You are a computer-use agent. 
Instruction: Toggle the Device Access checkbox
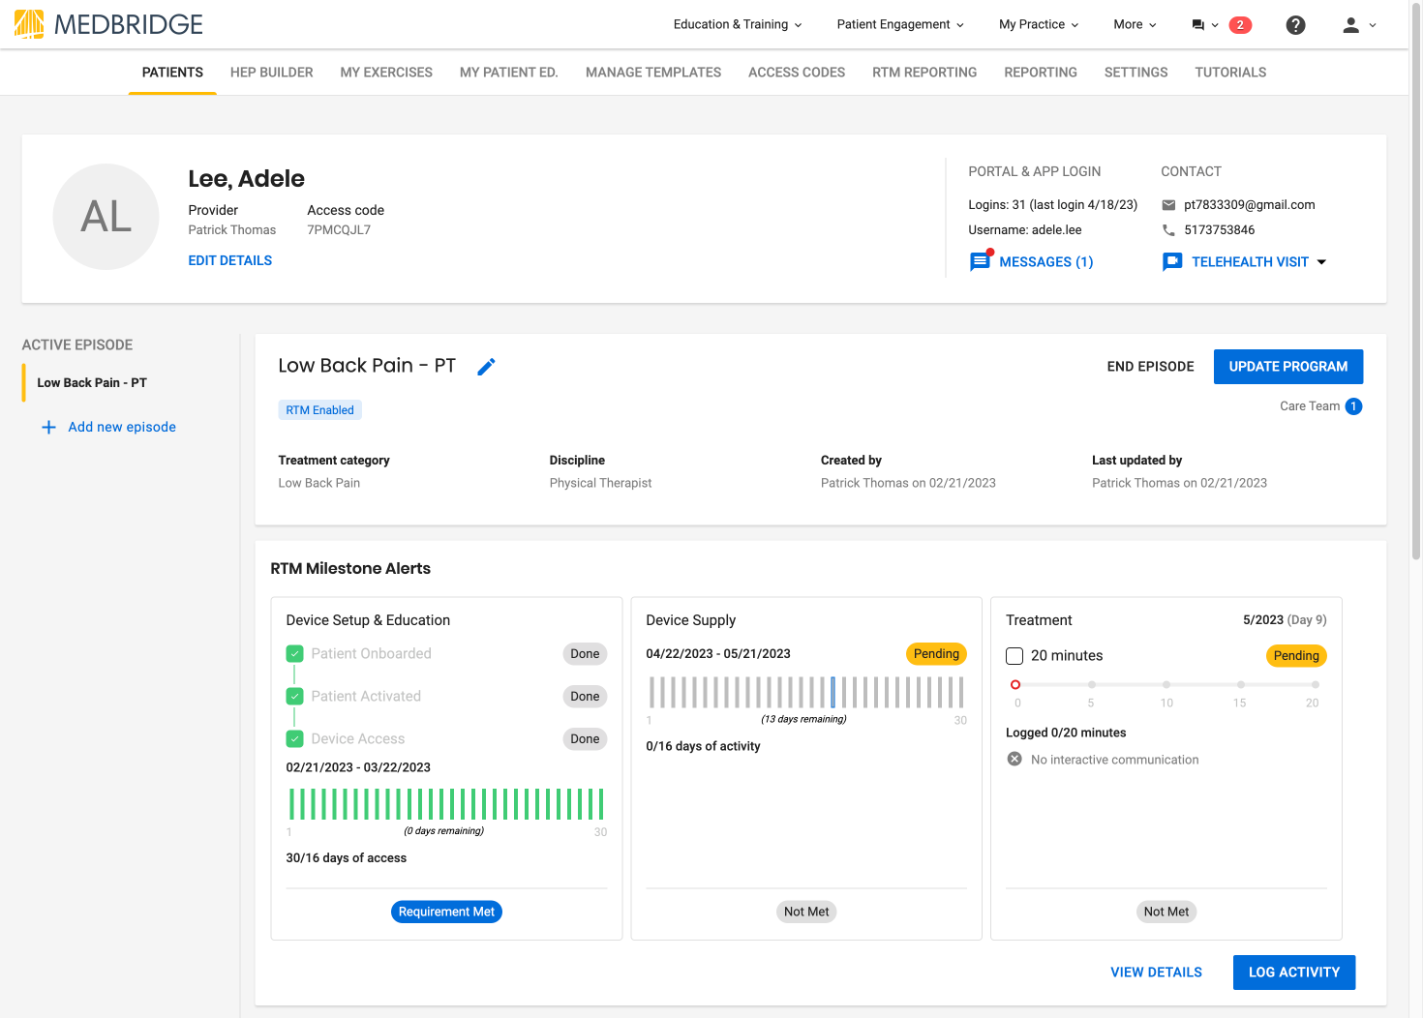[295, 739]
